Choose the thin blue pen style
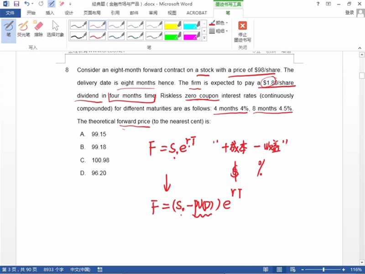 (x=116, y=25)
